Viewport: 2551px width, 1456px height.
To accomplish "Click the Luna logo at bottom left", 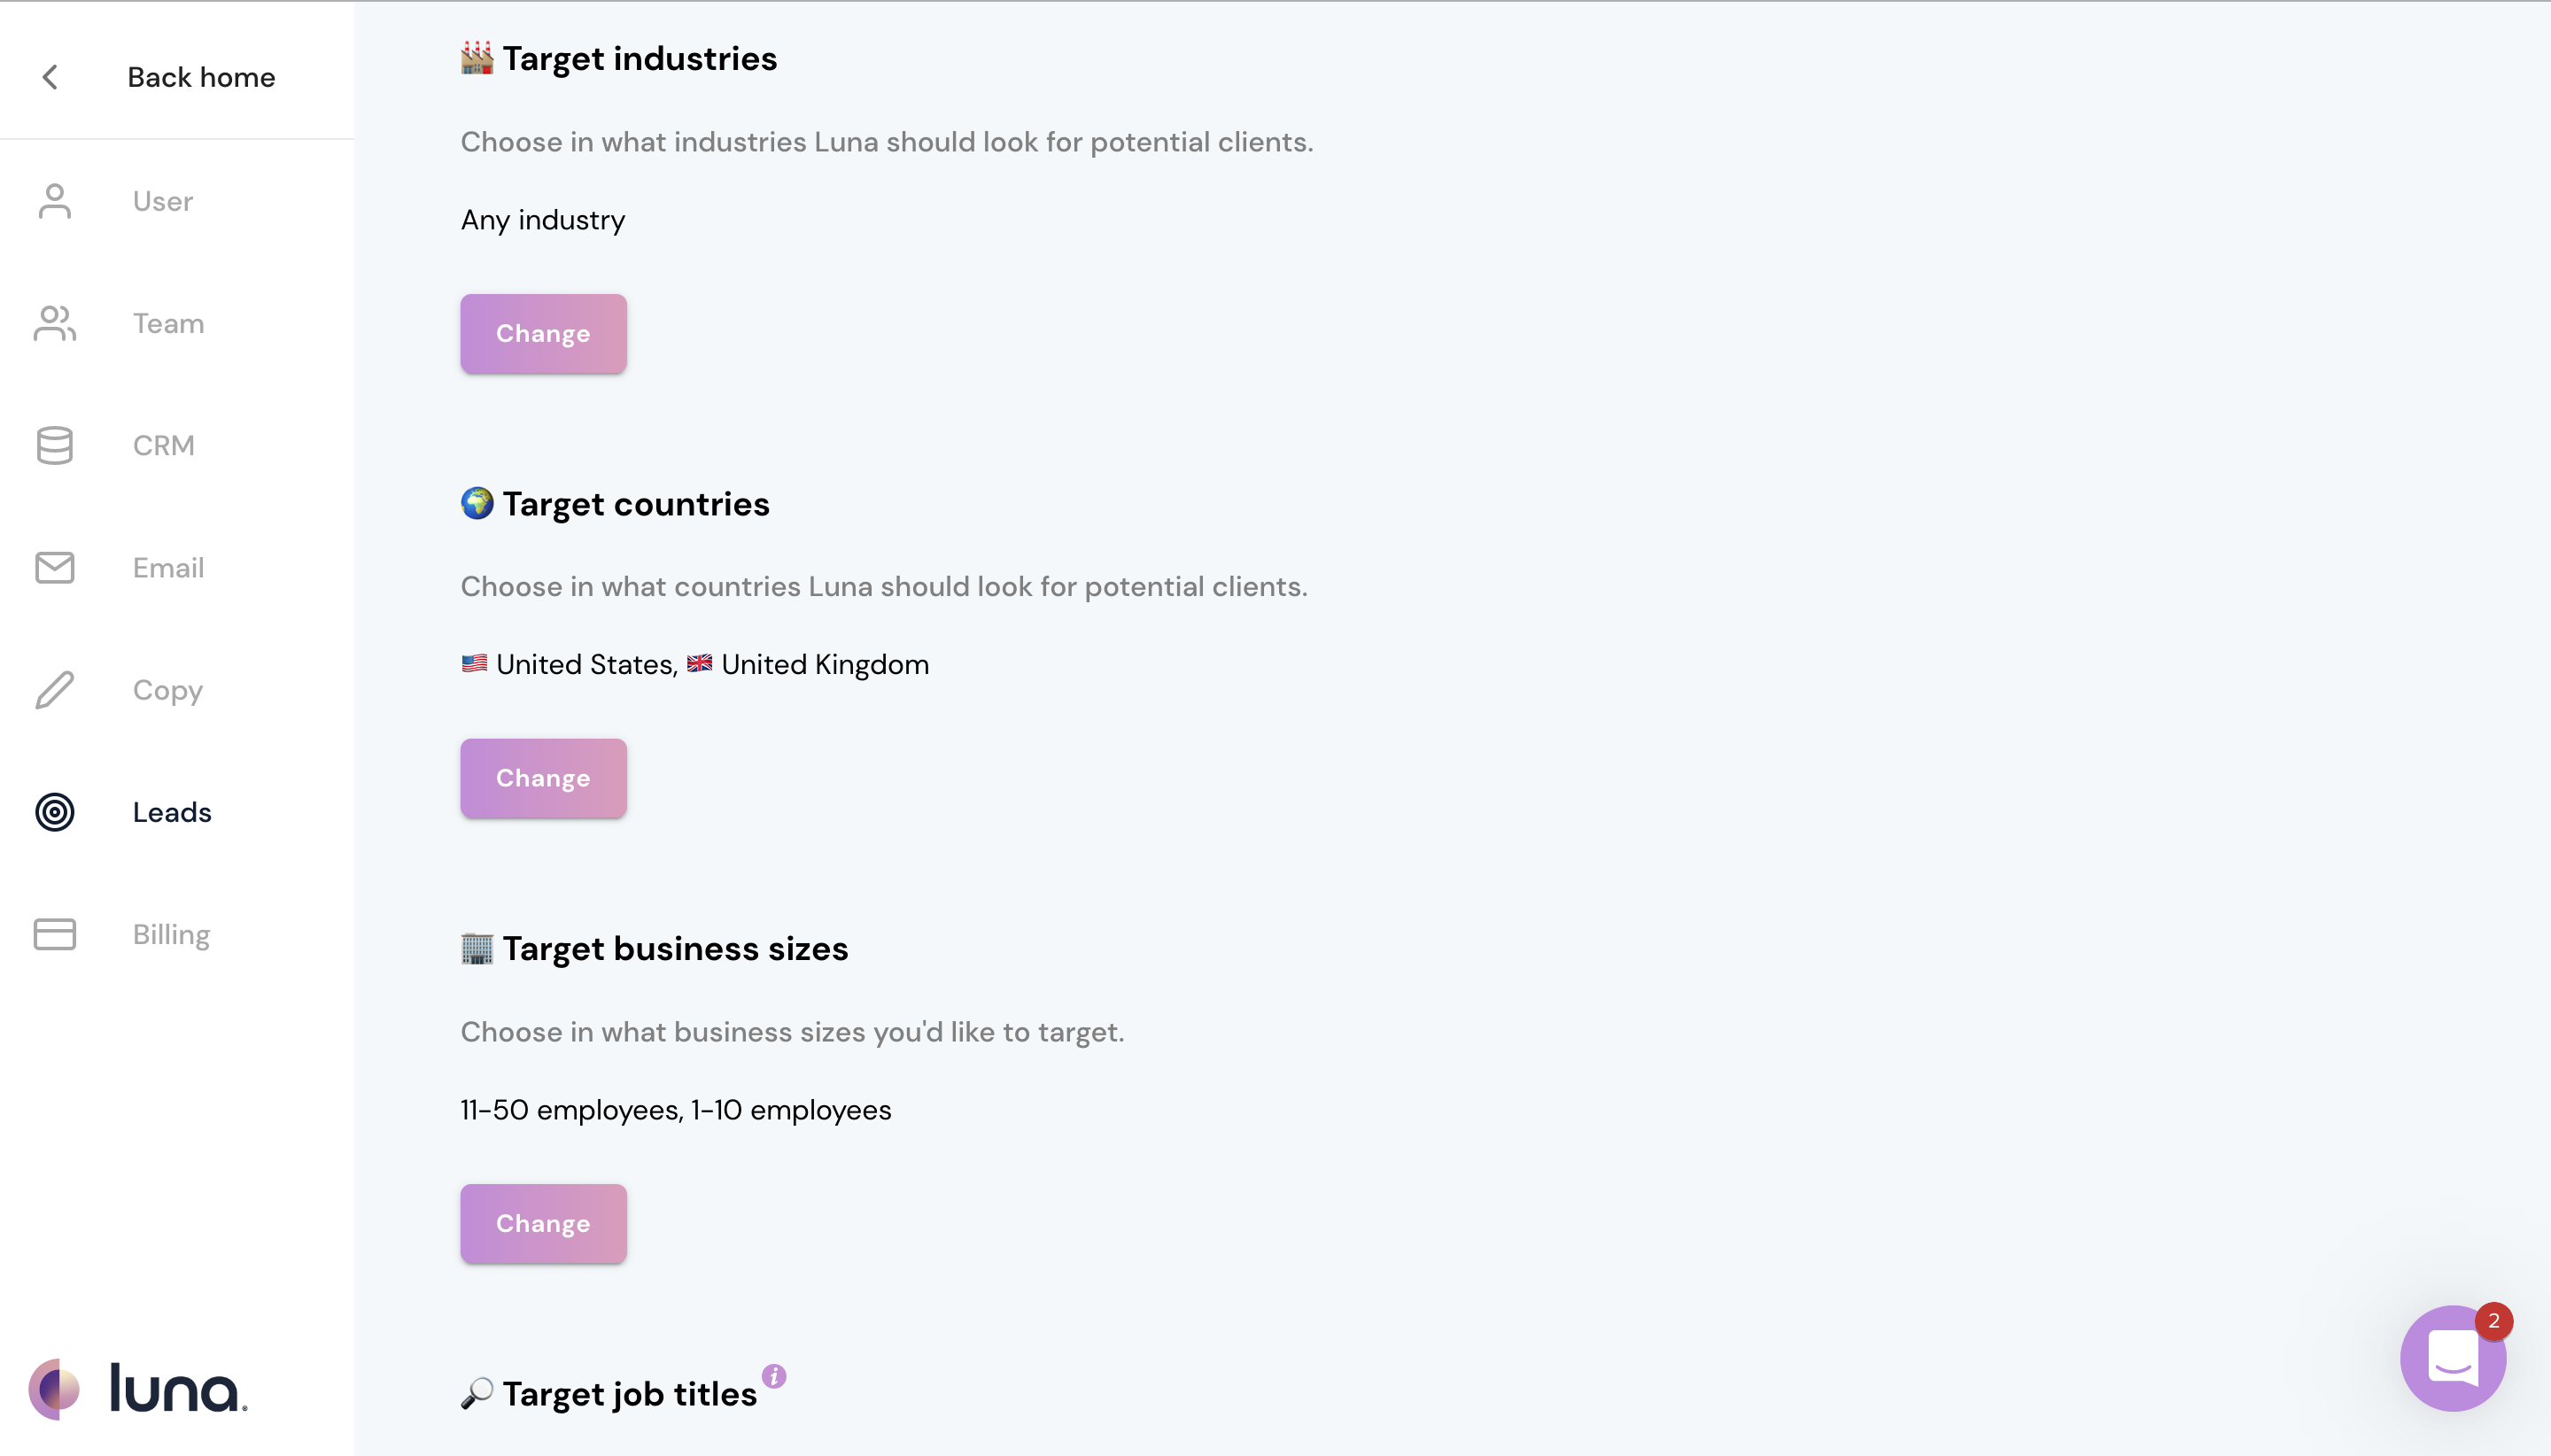I will pyautogui.click(x=140, y=1388).
